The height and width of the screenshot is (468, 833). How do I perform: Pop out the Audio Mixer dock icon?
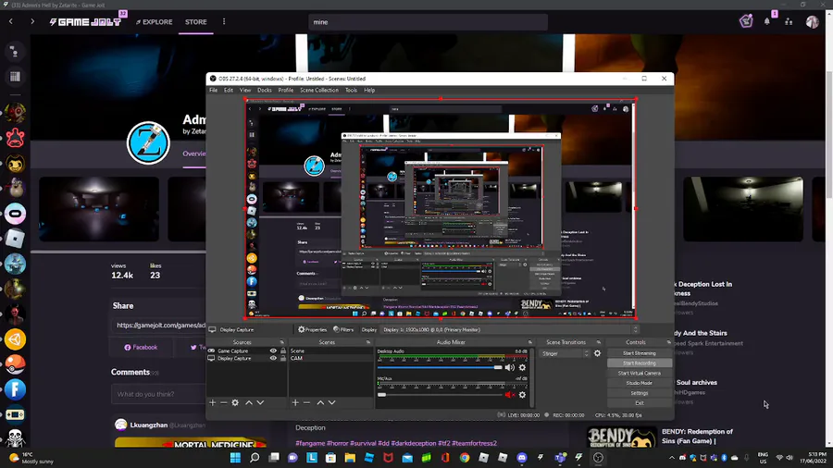(x=529, y=342)
